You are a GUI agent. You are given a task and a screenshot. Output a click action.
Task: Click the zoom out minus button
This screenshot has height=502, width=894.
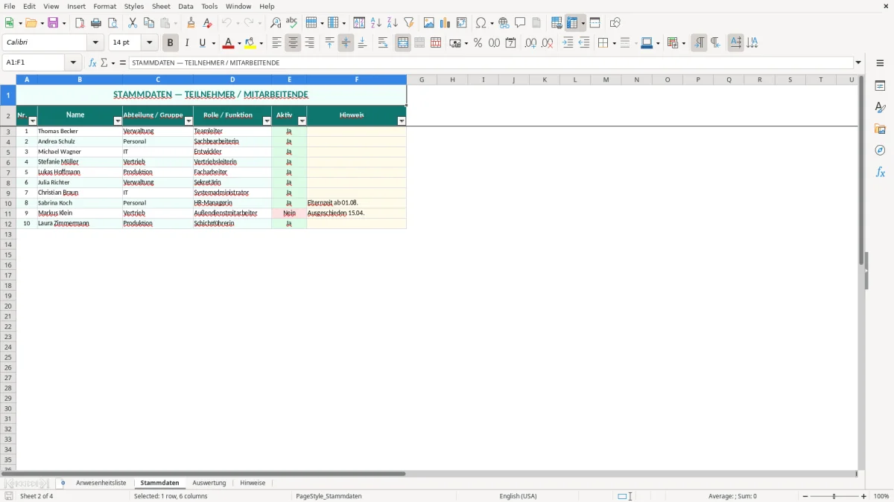(805, 496)
